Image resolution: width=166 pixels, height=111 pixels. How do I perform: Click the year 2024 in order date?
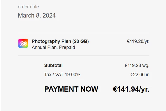[x=49, y=15]
